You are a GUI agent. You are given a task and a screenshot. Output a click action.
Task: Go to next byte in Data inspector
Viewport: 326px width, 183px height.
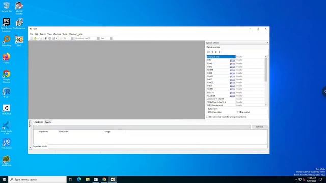click(216, 52)
